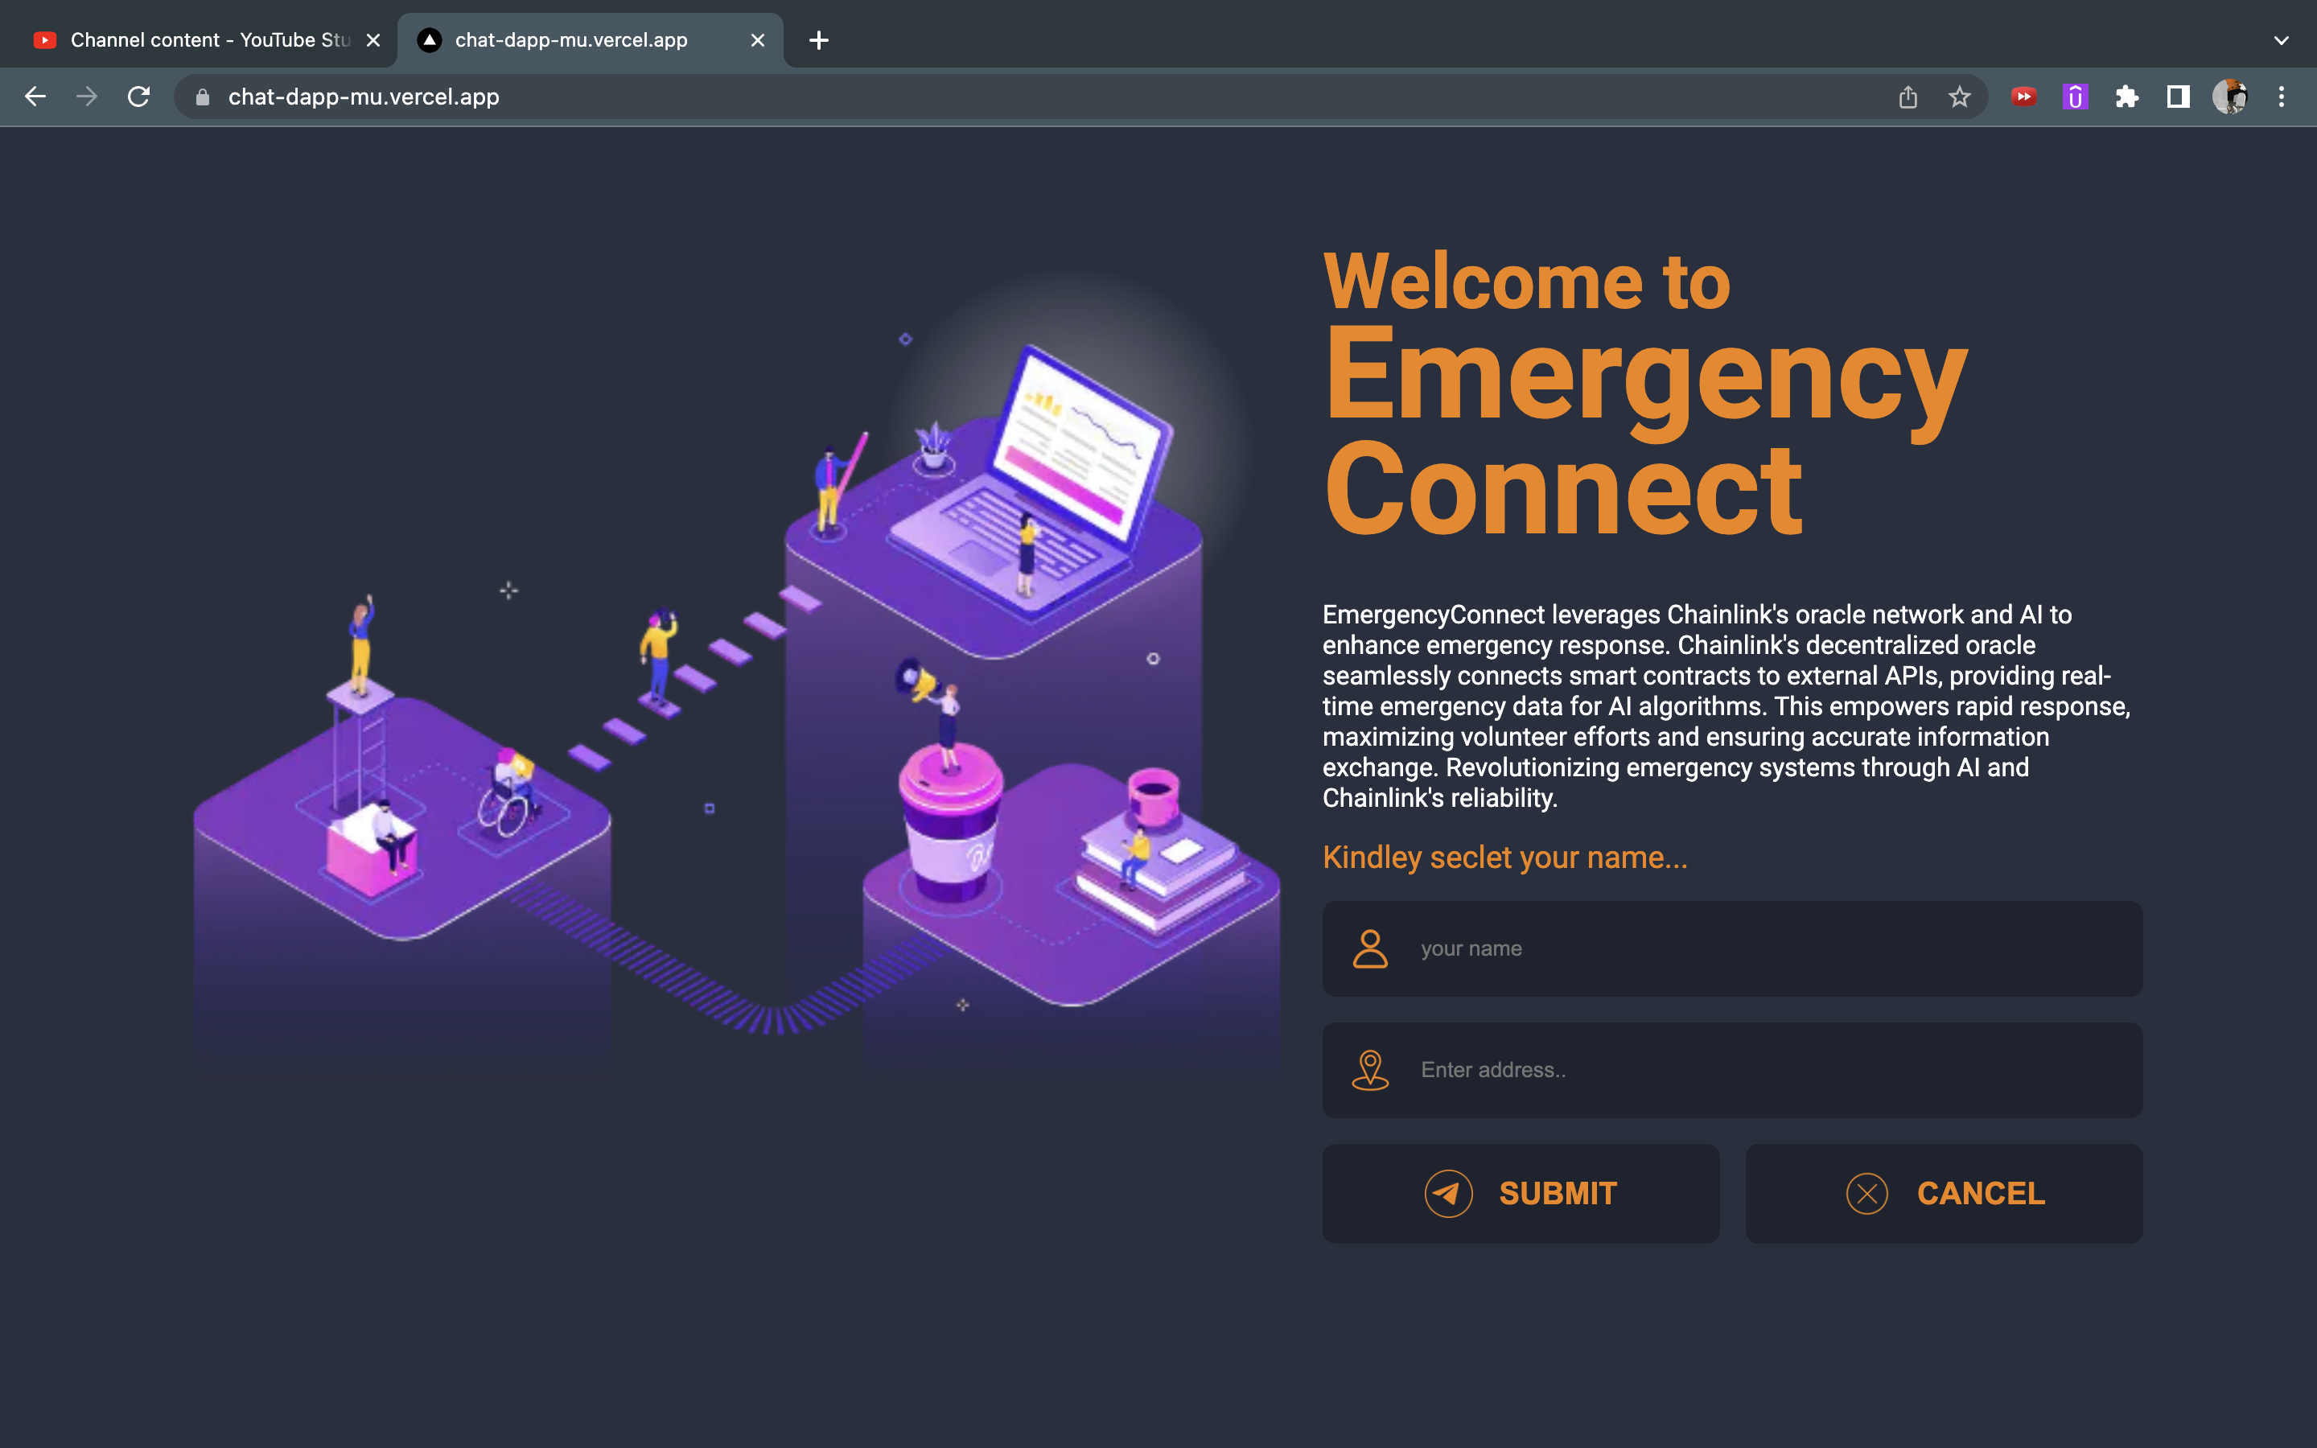
Task: Expand the tab search chevron
Action: 2282,40
